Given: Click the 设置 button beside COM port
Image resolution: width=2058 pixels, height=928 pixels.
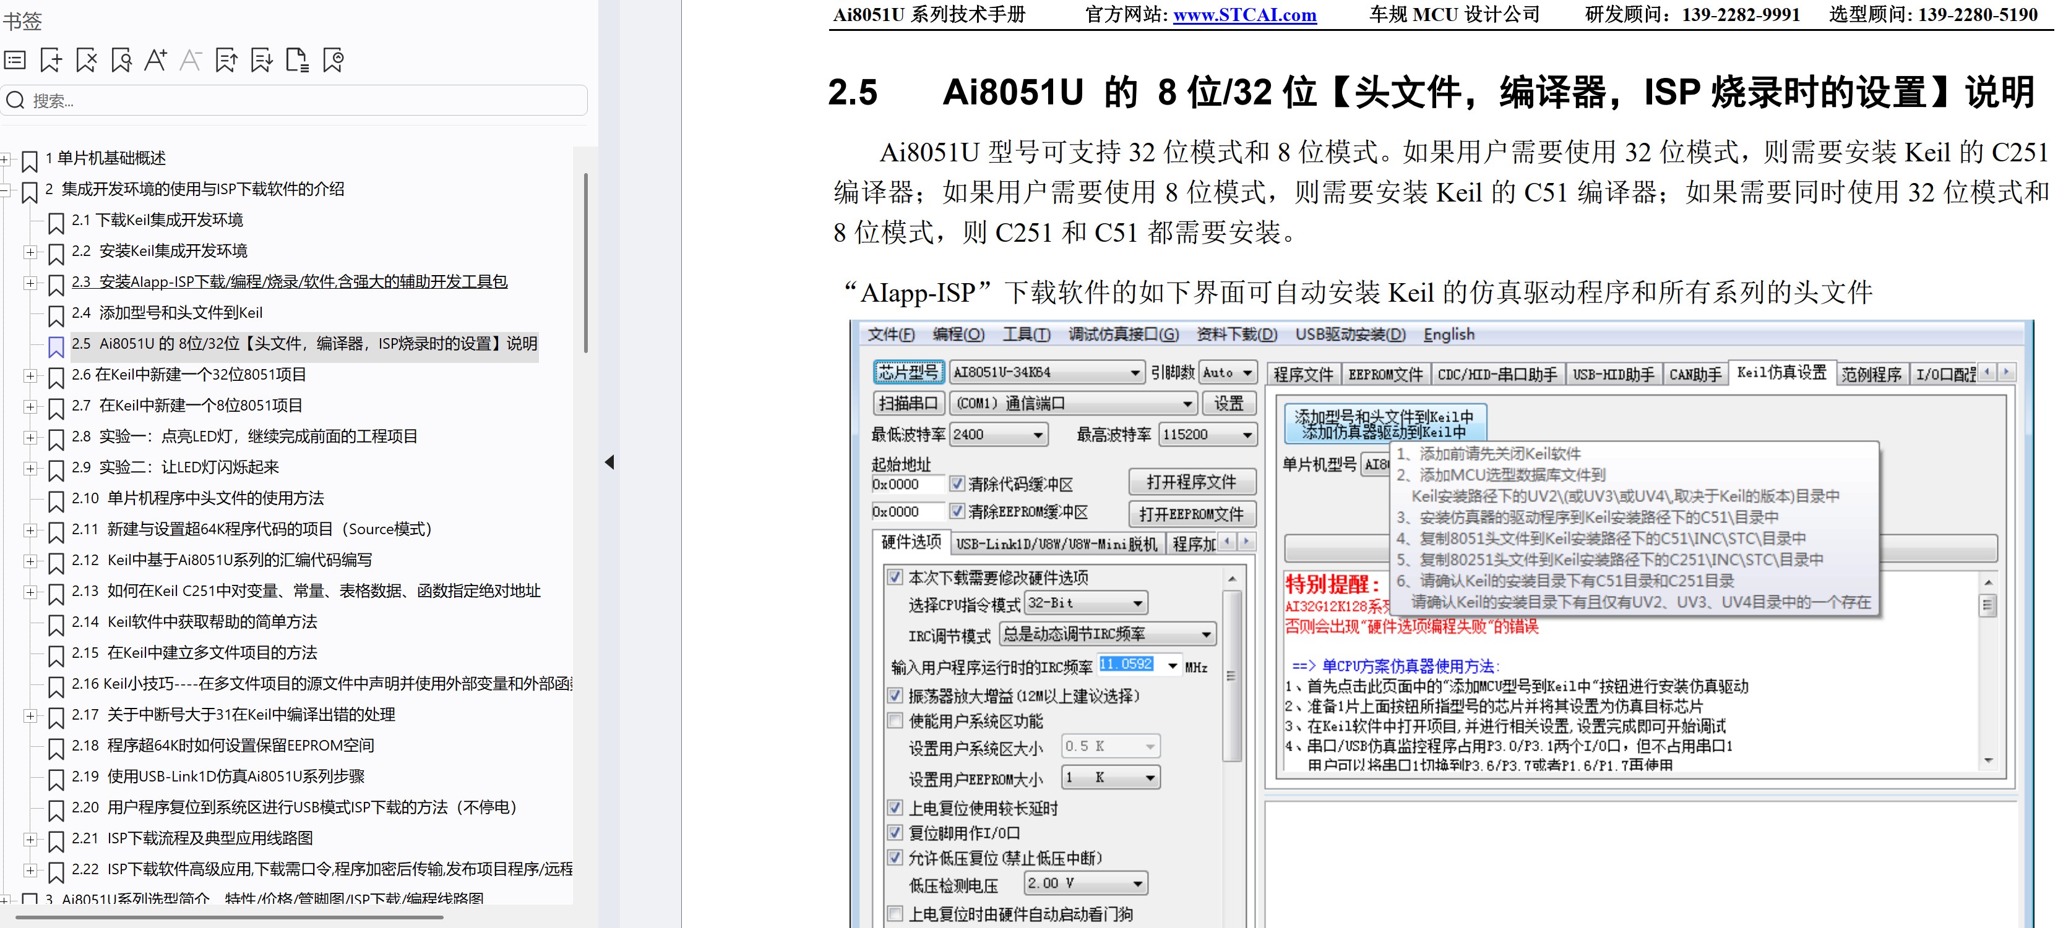Looking at the screenshot, I should coord(1228,403).
